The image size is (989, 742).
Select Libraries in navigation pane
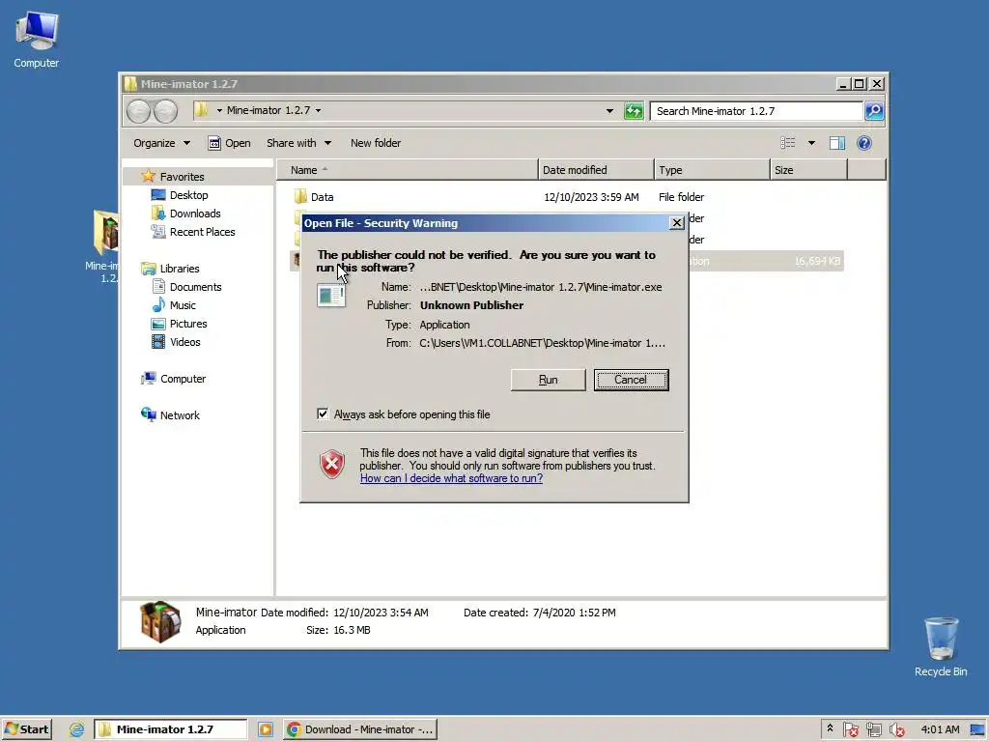click(x=179, y=269)
